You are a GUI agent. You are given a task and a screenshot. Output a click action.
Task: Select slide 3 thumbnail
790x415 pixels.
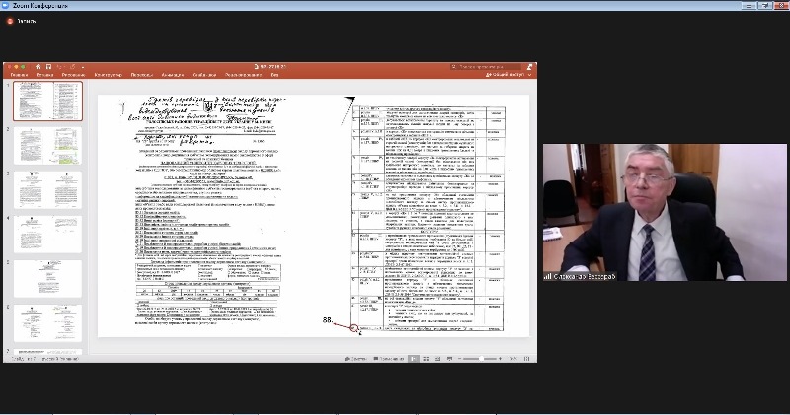pos(47,189)
